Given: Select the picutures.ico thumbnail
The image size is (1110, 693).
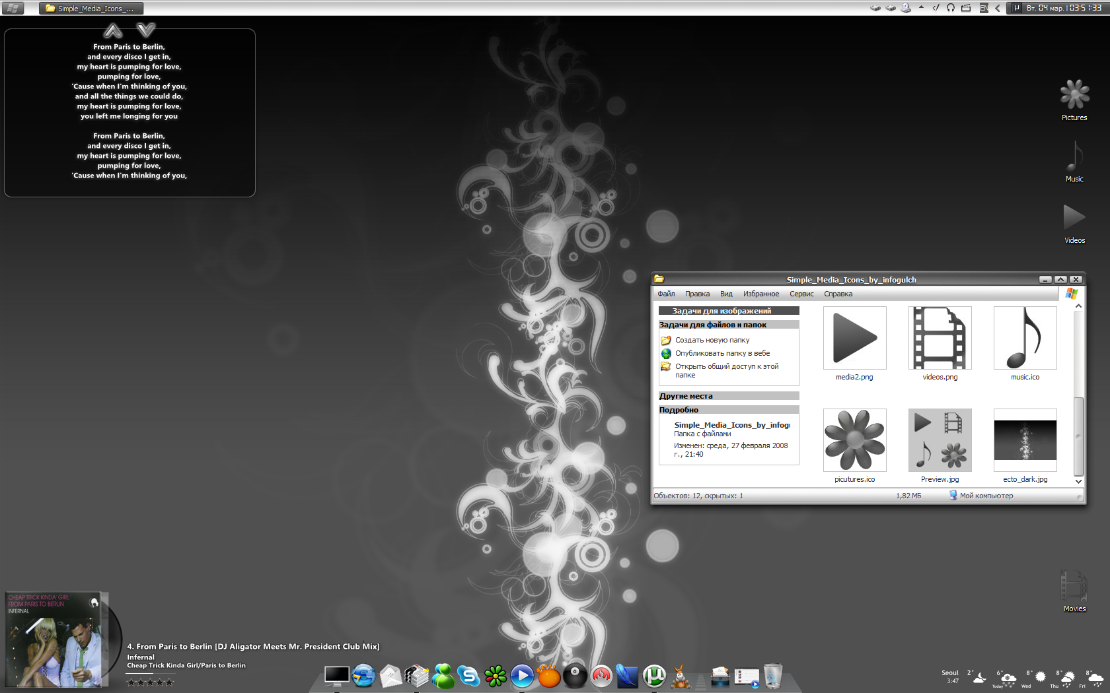Looking at the screenshot, I should tap(854, 440).
